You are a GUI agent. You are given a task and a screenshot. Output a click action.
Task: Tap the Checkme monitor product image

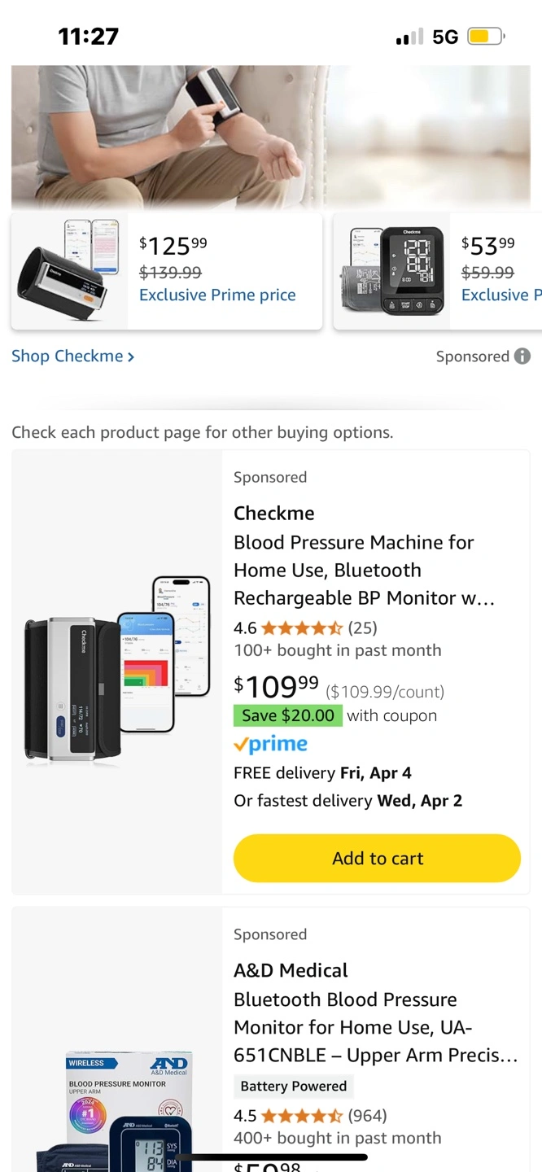point(117,671)
